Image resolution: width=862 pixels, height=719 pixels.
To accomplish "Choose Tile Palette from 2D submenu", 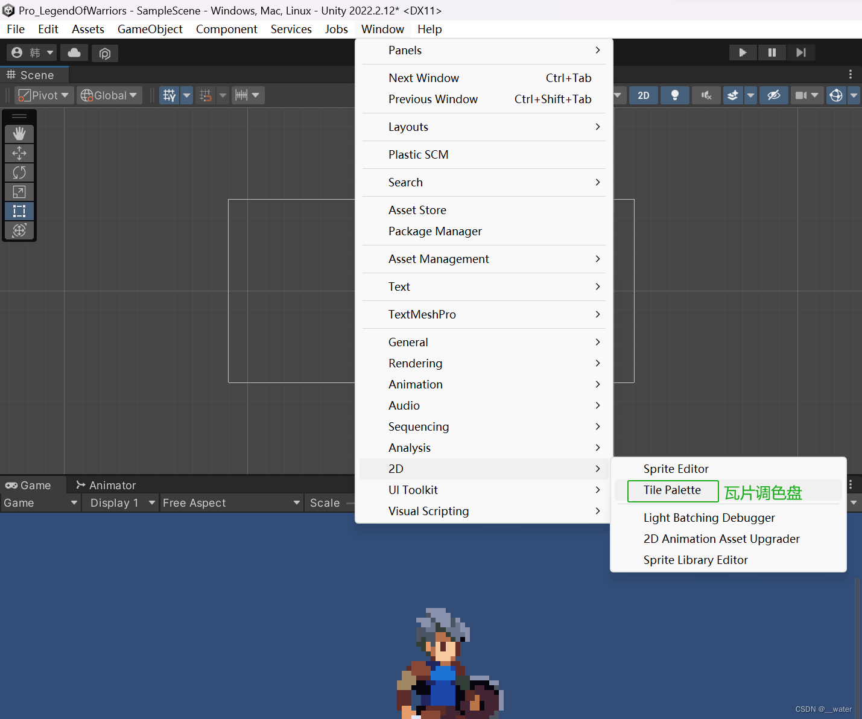I will (x=727, y=490).
